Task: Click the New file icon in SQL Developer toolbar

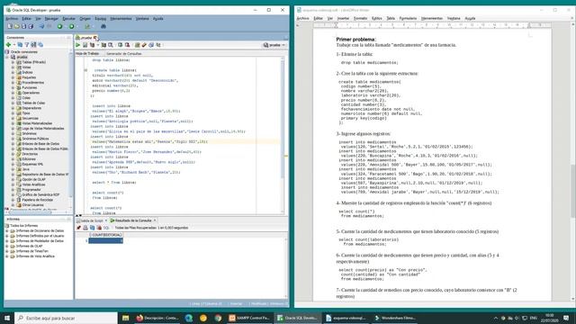Action: [10, 26]
